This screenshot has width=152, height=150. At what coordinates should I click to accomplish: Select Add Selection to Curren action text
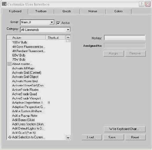tap(29, 137)
